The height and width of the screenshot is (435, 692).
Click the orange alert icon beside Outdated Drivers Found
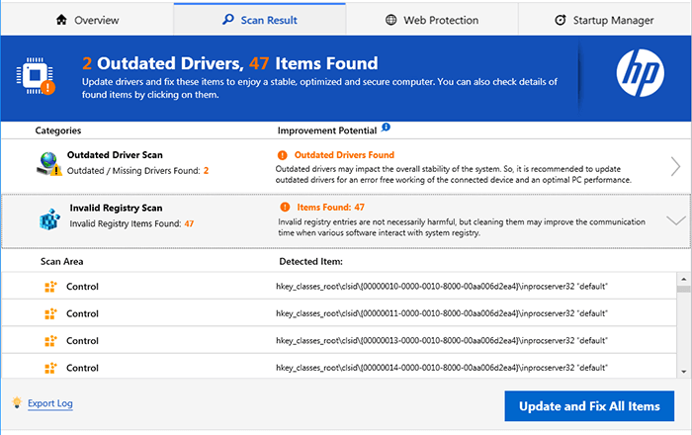coord(283,155)
